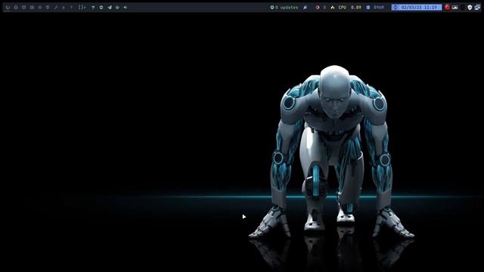Image resolution: width=484 pixels, height=272 pixels.
Task: Select the first workspace icon with the underline
Action: pyautogui.click(x=8, y=8)
